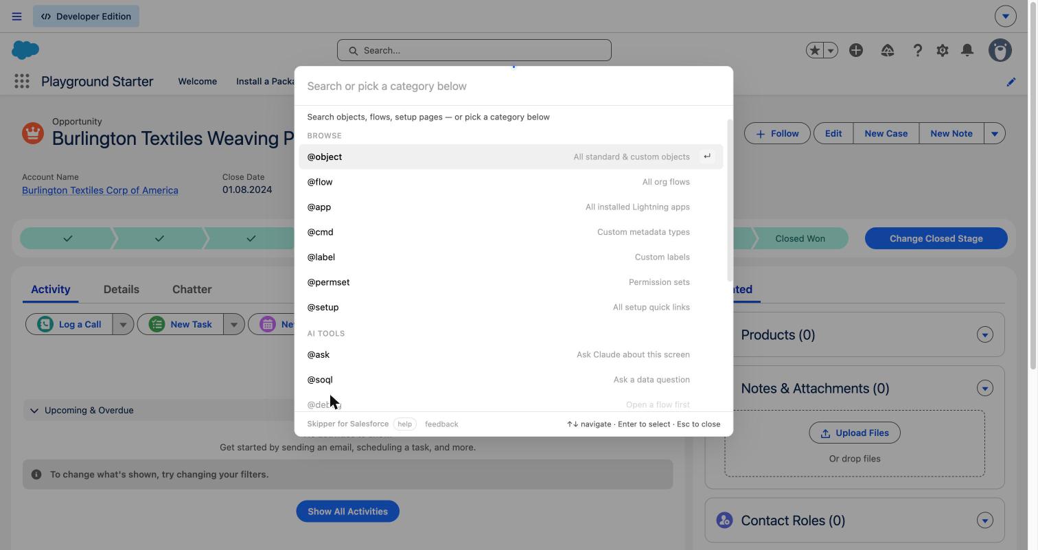Collapse the Upcoming & Overdue section

(34, 411)
